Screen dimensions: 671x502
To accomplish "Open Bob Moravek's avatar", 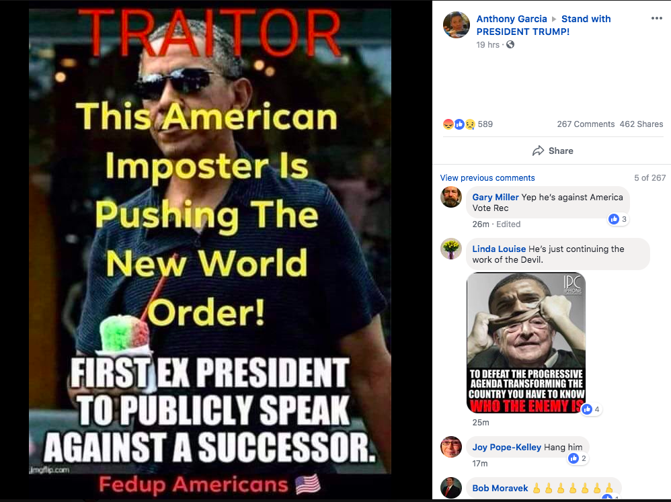I will tap(451, 488).
